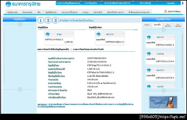Click the email ykky_lp@hotmail.com

point(103,94)
